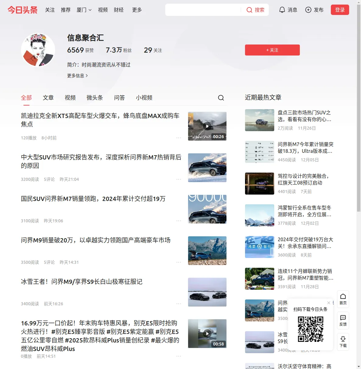
Task: Open more options for 问界M9销量破20万 post
Action: click(179, 262)
